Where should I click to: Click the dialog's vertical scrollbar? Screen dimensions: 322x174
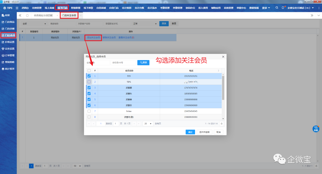223,89
